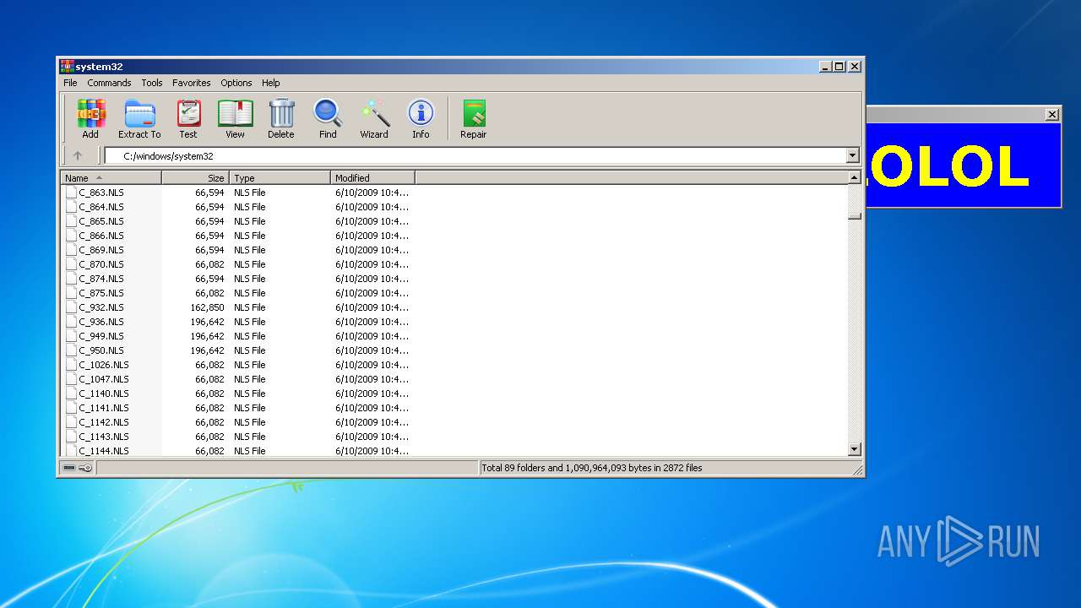Select file C_1140.NLS

104,394
